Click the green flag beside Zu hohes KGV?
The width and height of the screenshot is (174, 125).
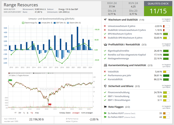point(105,117)
